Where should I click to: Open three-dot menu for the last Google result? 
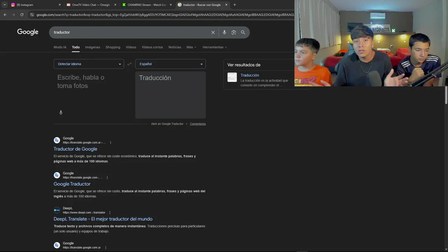click(x=105, y=247)
